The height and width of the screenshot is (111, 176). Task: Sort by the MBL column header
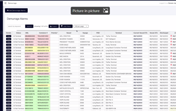(27, 33)
